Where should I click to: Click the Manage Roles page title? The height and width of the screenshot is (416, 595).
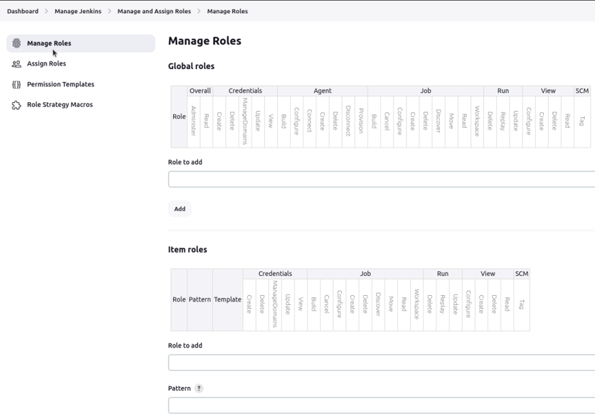[205, 41]
